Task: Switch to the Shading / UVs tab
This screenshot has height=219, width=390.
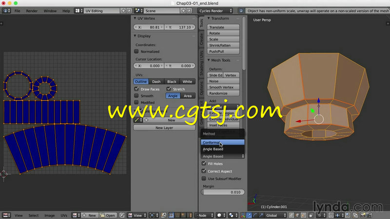Action: (201, 63)
